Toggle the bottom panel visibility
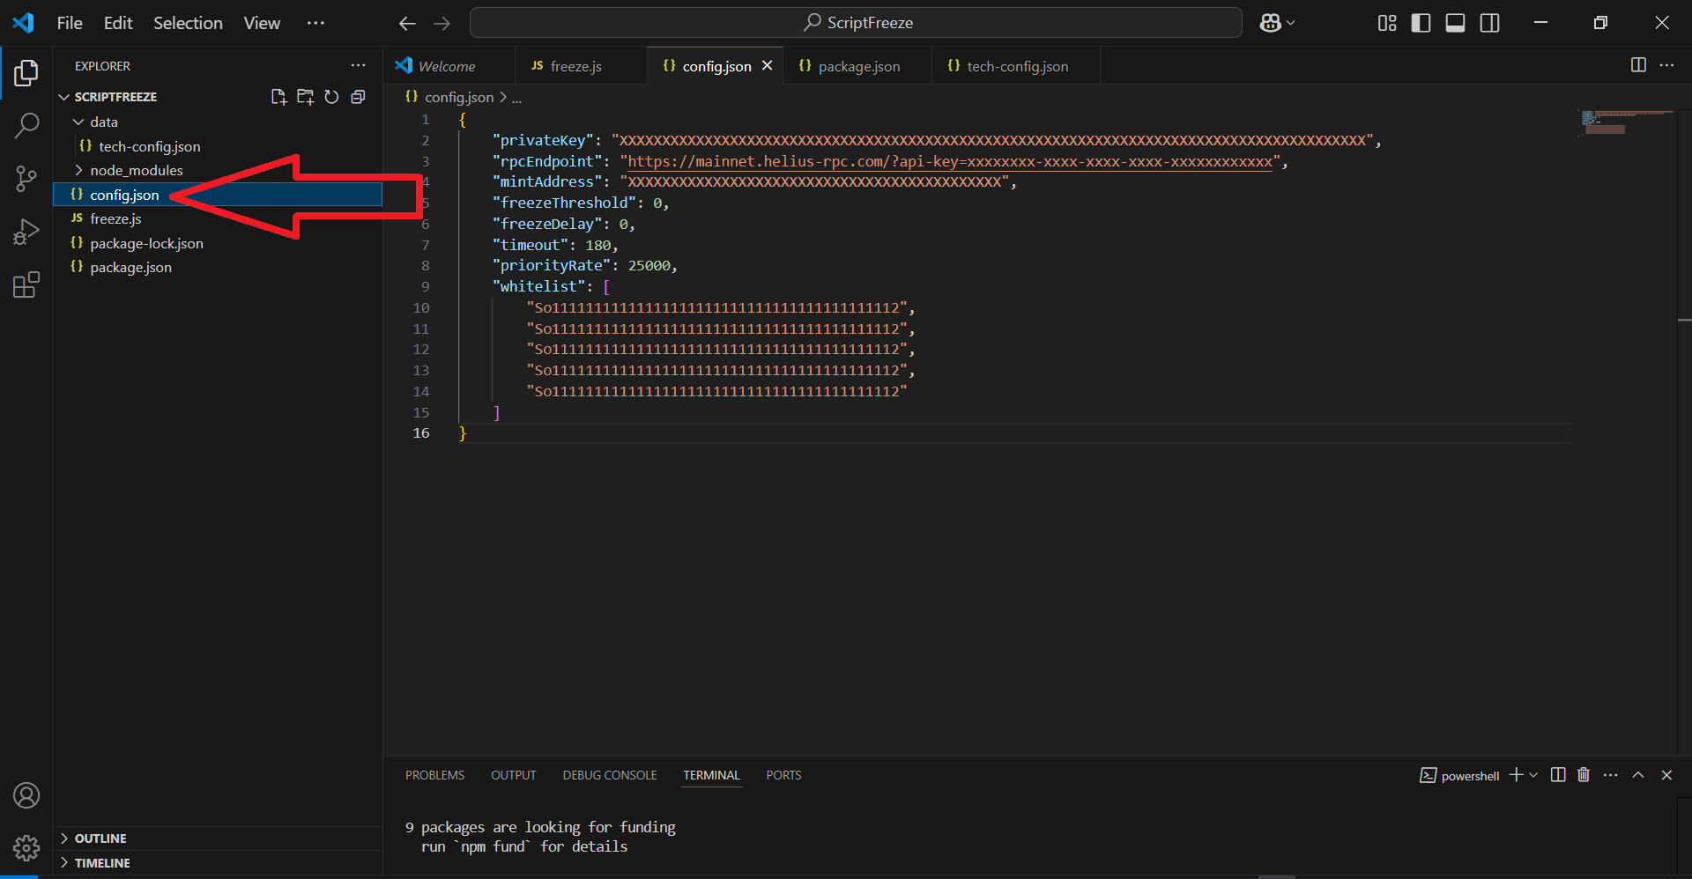1692x879 pixels. tap(1455, 23)
